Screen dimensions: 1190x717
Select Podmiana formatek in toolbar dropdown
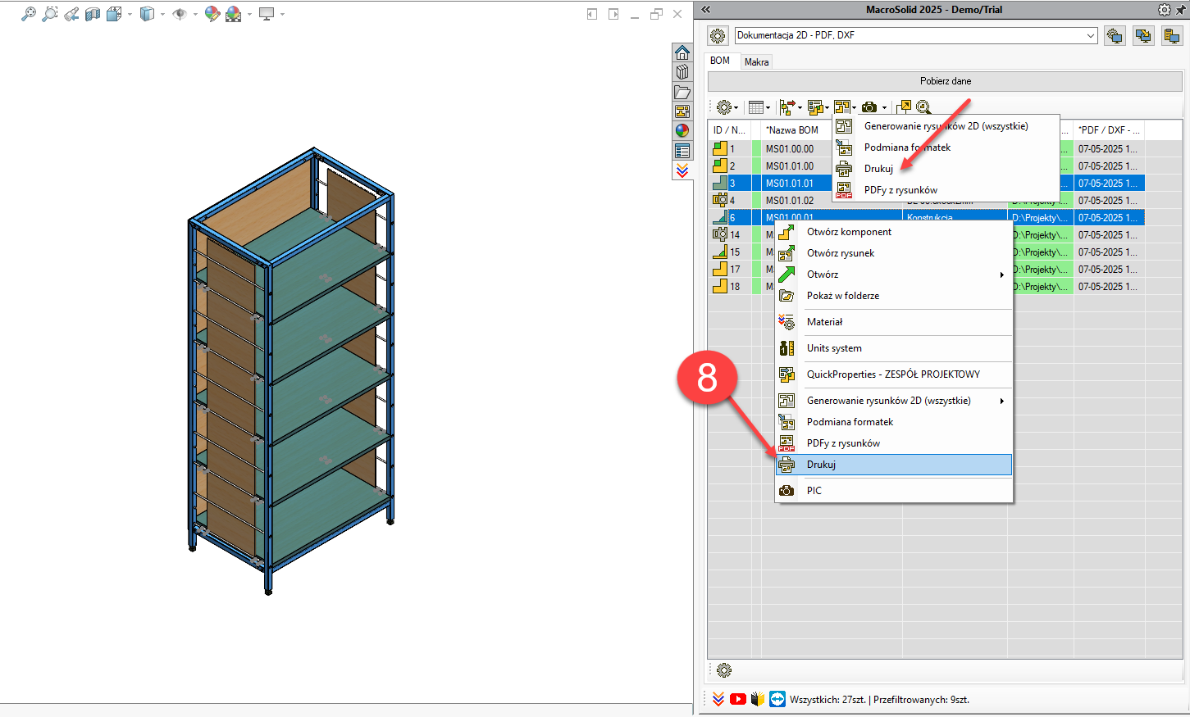tap(946, 147)
